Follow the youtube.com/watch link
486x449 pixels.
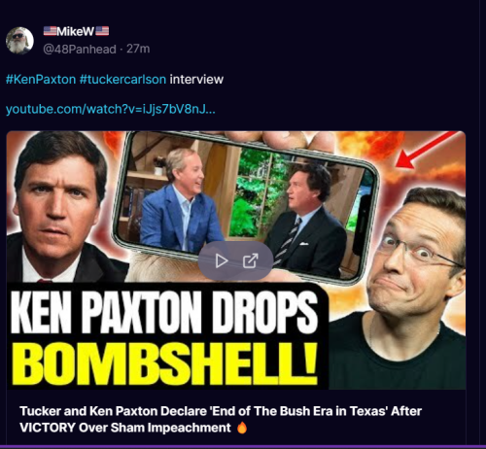(x=111, y=109)
